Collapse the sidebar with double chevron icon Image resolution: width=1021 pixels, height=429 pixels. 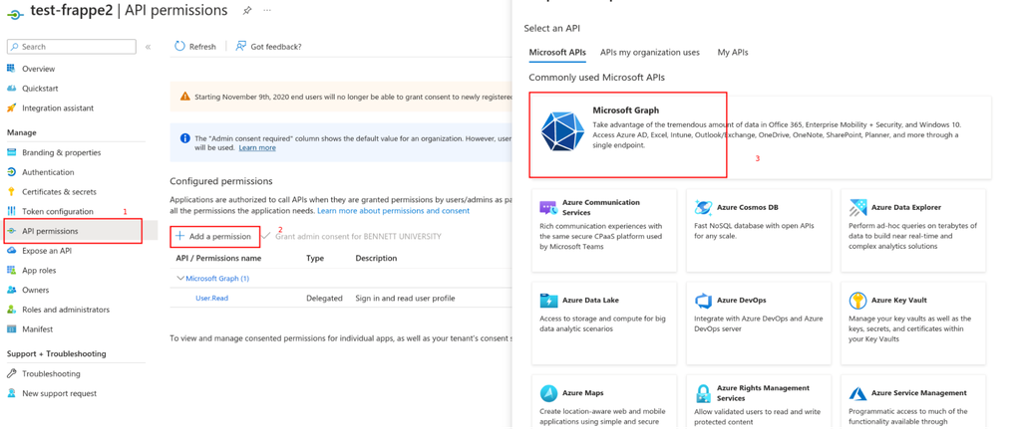pos(148,47)
